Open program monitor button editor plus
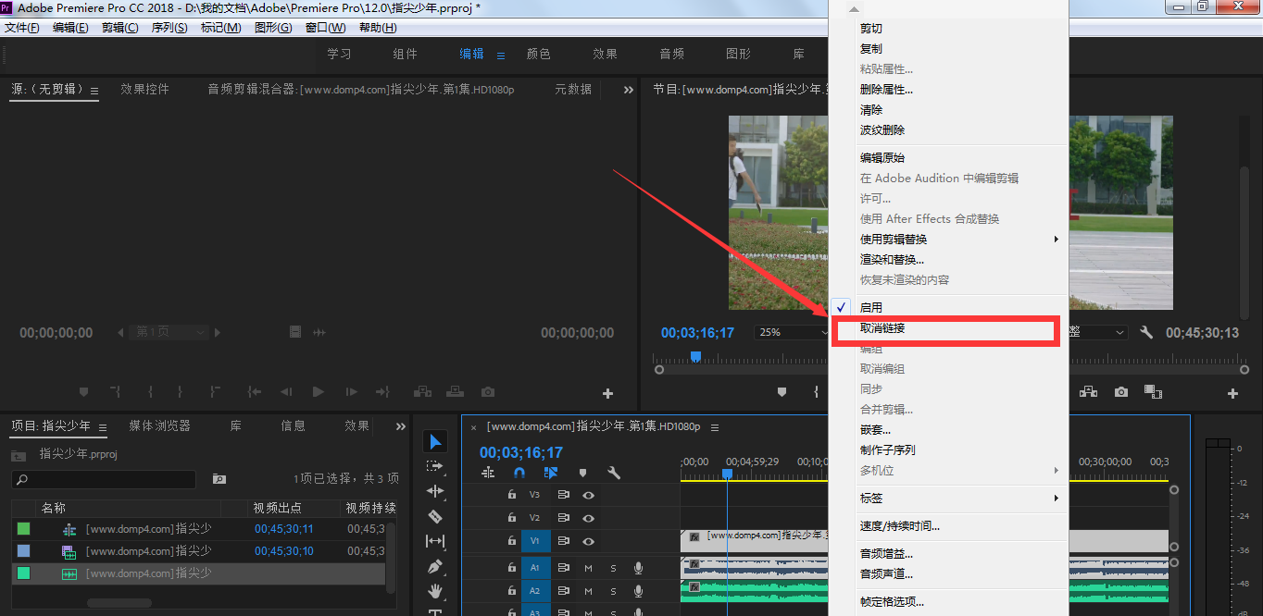 [1232, 393]
